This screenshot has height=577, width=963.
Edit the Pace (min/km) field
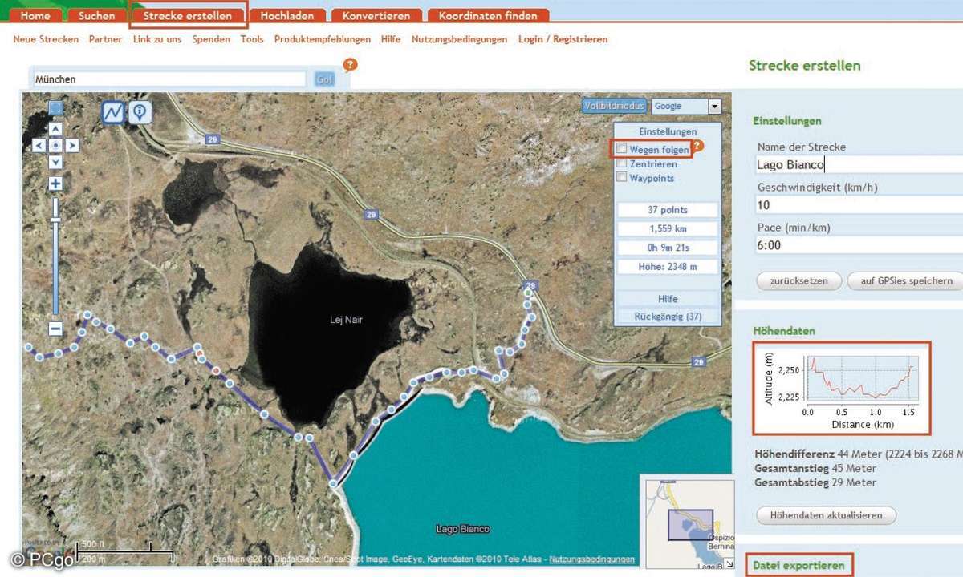pos(859,245)
